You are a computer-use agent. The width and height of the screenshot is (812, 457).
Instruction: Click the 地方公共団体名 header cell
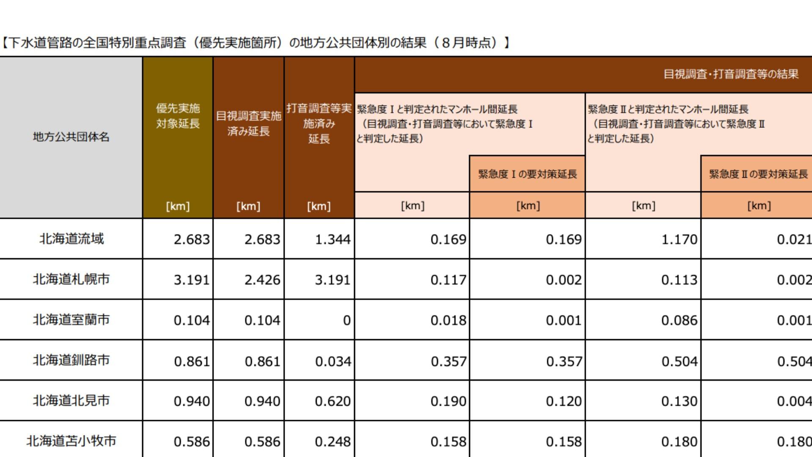71,137
